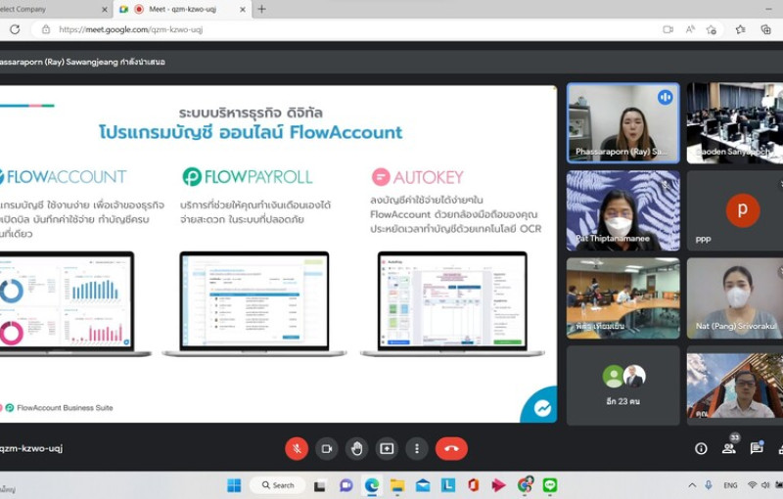Open the in-call chat messages panel
This screenshot has height=499, width=783.
(757, 448)
